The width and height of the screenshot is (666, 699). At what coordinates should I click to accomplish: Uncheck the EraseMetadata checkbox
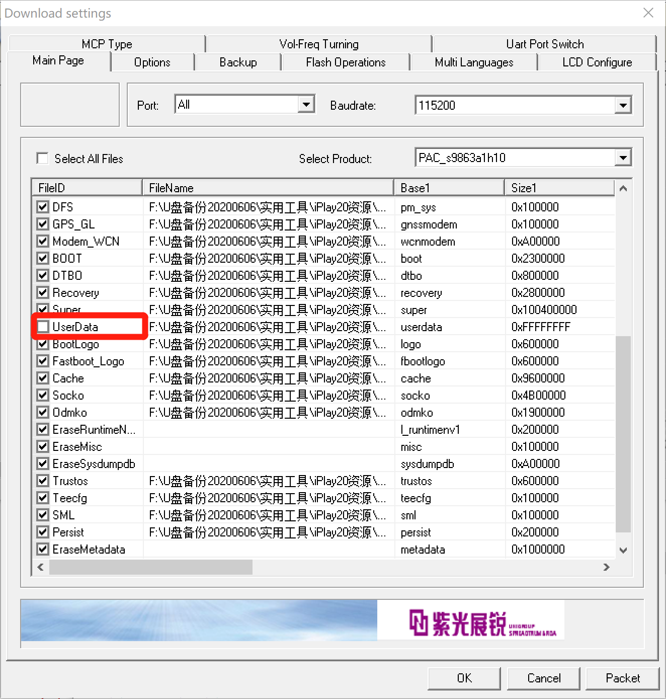tap(43, 549)
